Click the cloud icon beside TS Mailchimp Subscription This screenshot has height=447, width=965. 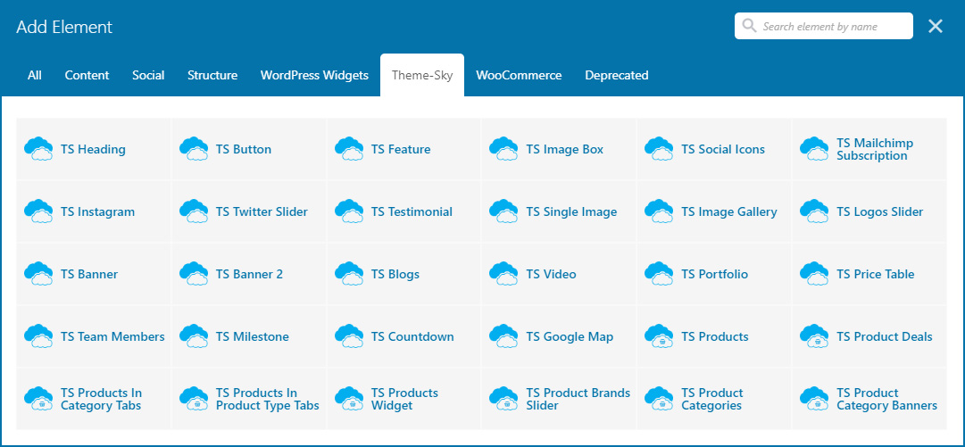coord(814,149)
